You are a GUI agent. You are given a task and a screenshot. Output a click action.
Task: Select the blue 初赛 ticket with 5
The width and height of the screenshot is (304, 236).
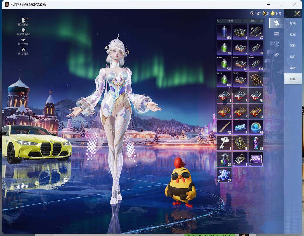[240, 127]
